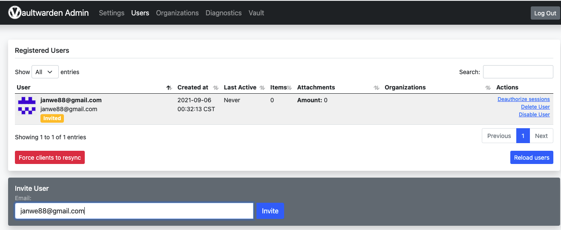Viewport: 561px width, 230px height.
Task: Open the Vault nav link
Action: point(256,13)
